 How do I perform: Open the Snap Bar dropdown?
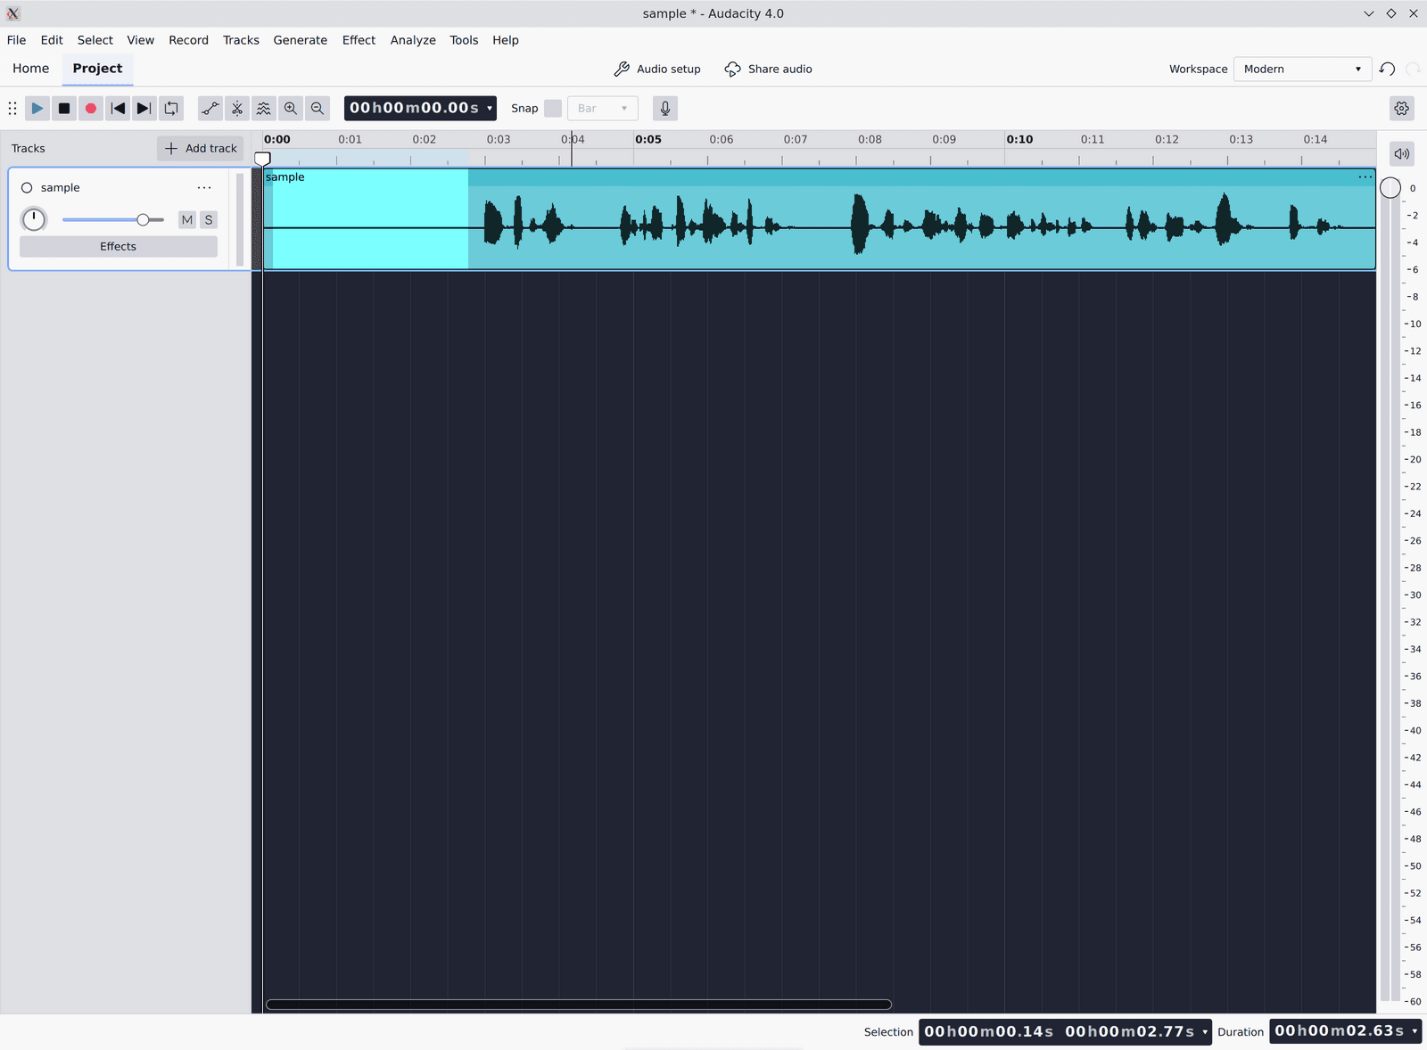click(x=603, y=109)
